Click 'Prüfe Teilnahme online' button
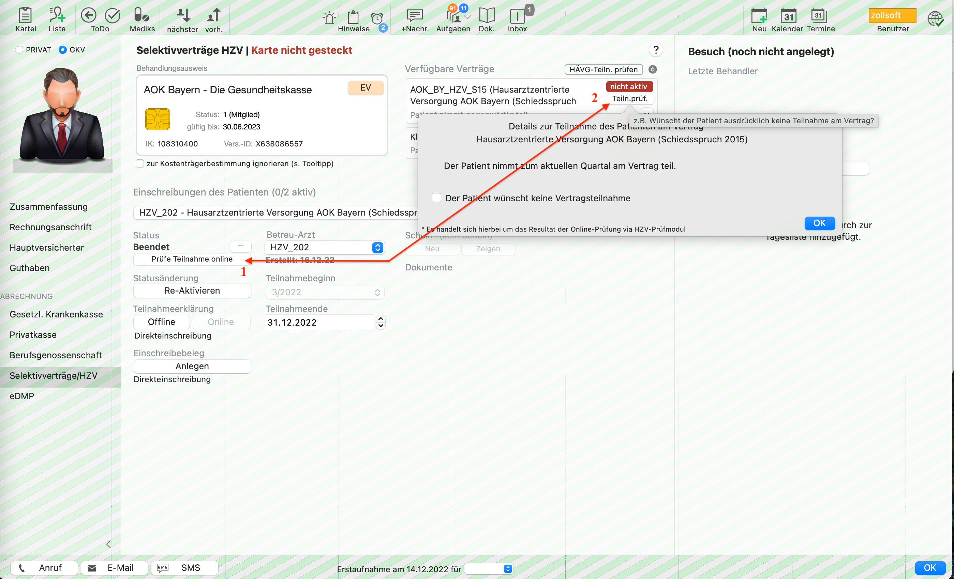 (x=192, y=259)
